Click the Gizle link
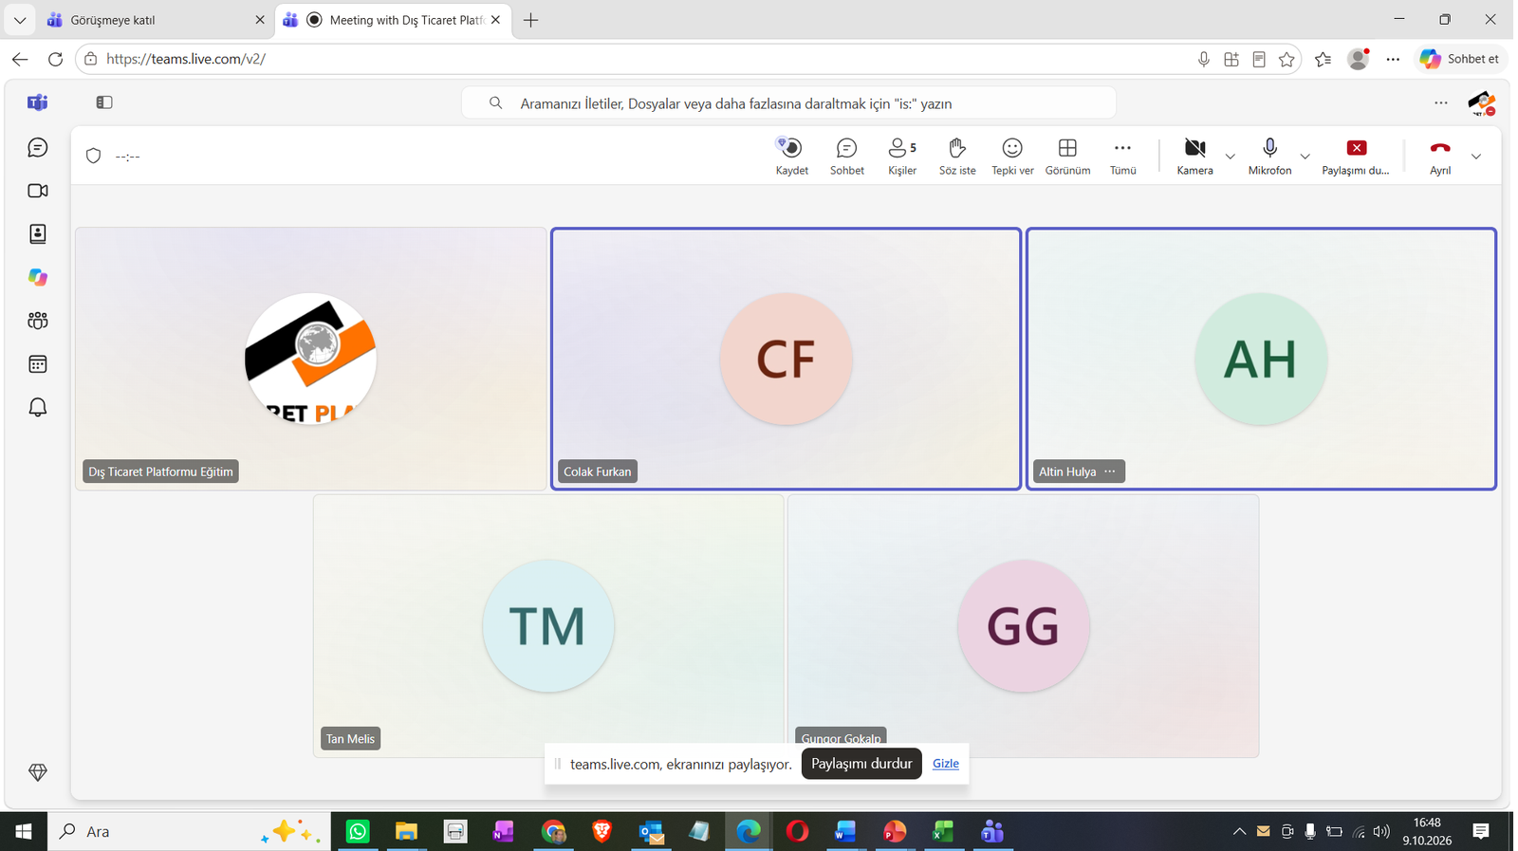The image size is (1518, 851). point(946,764)
